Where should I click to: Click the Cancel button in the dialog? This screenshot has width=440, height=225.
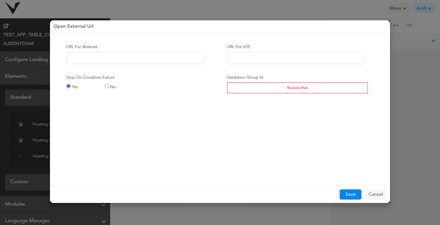[375, 194]
